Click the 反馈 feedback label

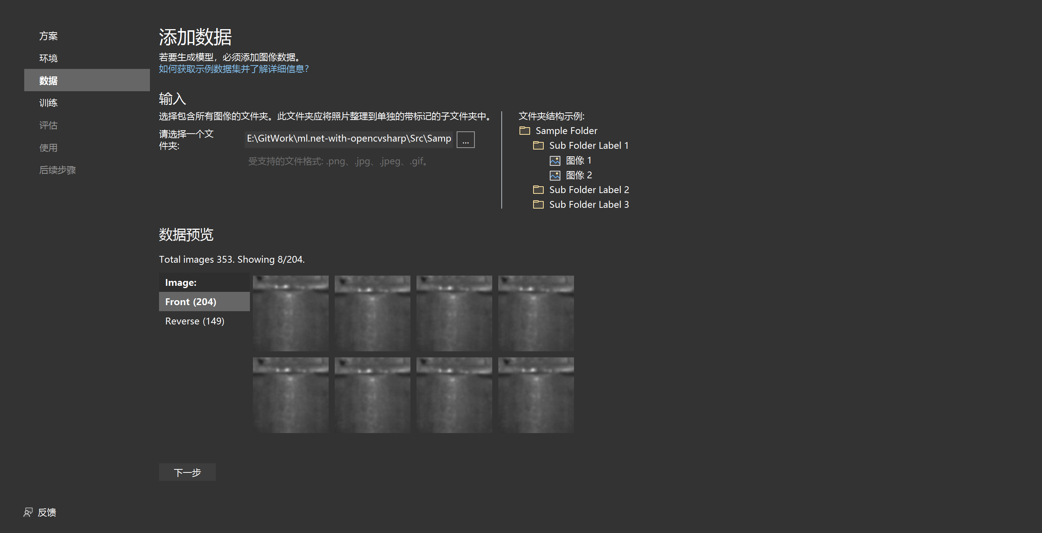tap(47, 513)
